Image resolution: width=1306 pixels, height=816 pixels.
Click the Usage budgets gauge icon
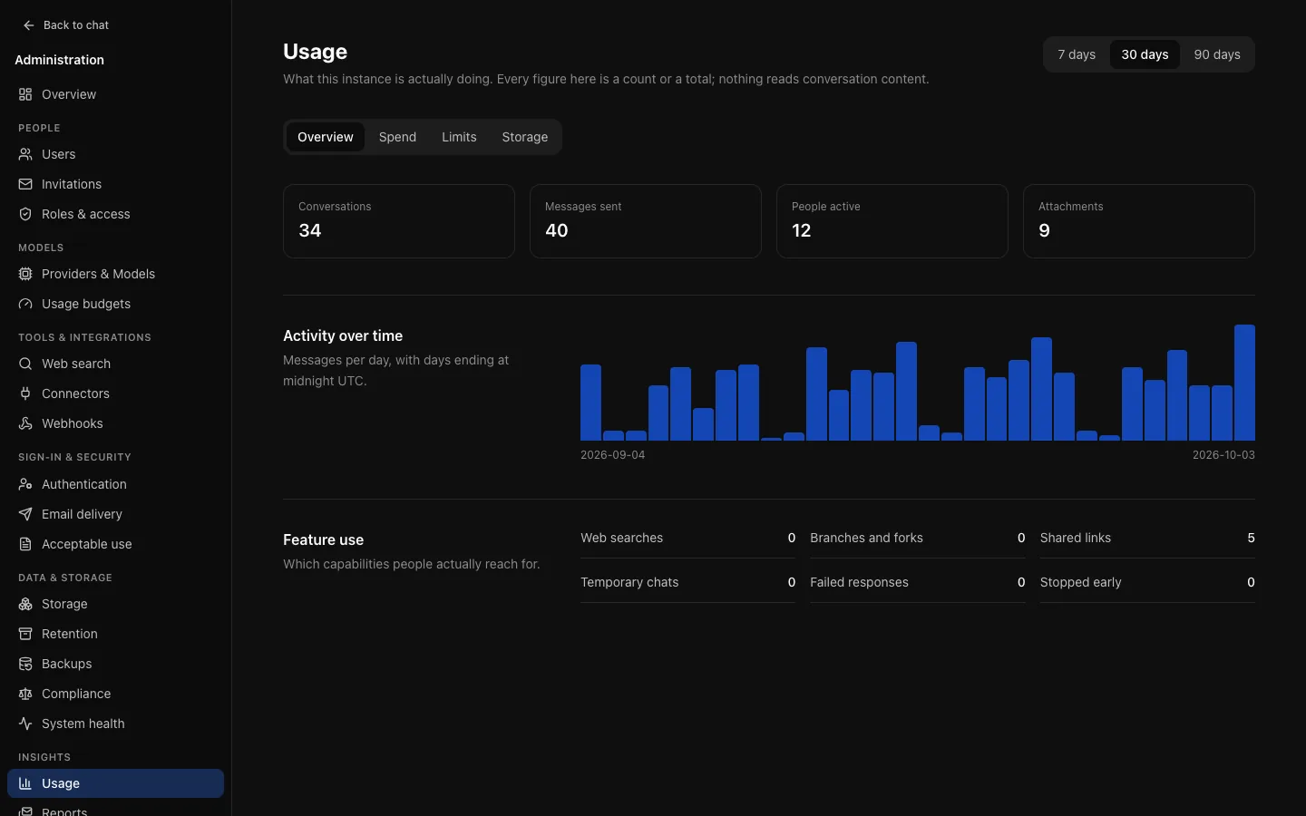25,304
